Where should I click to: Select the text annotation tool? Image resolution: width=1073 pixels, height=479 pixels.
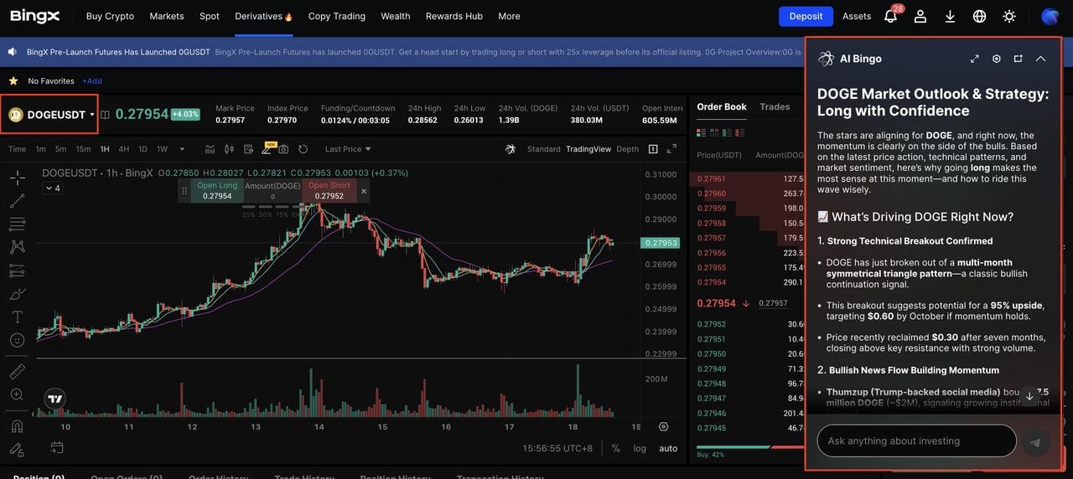(17, 317)
